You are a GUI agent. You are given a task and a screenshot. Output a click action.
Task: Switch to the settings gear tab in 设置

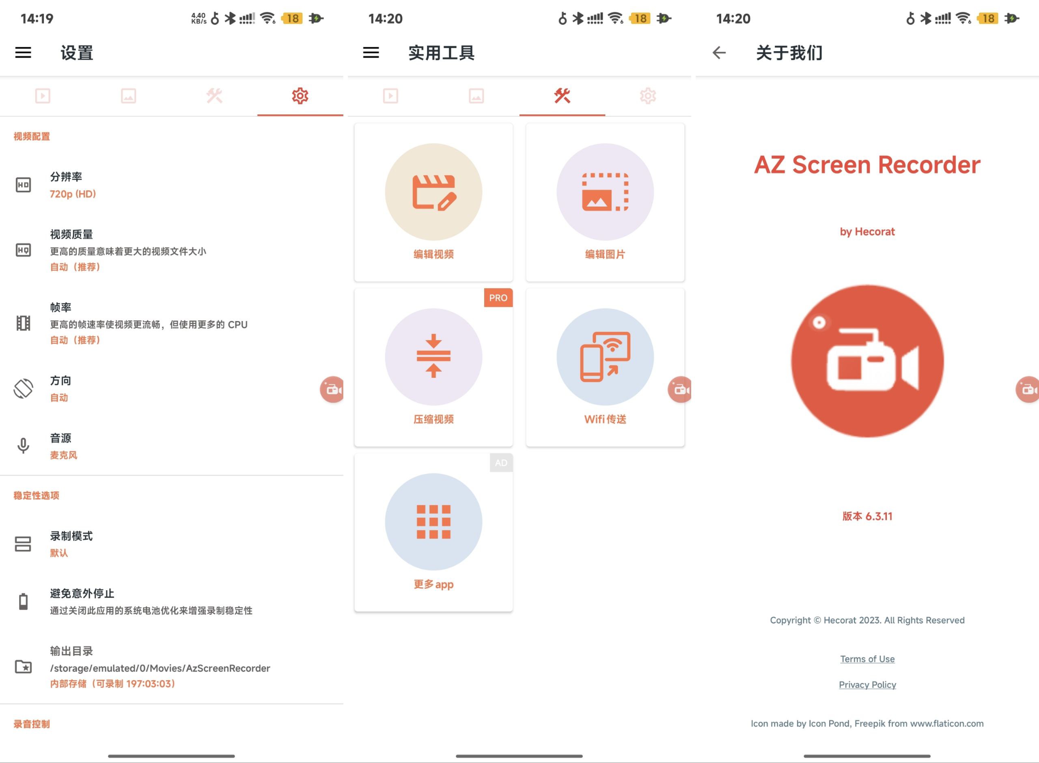point(298,96)
